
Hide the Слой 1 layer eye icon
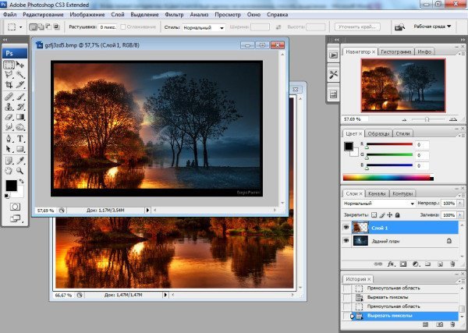point(346,228)
